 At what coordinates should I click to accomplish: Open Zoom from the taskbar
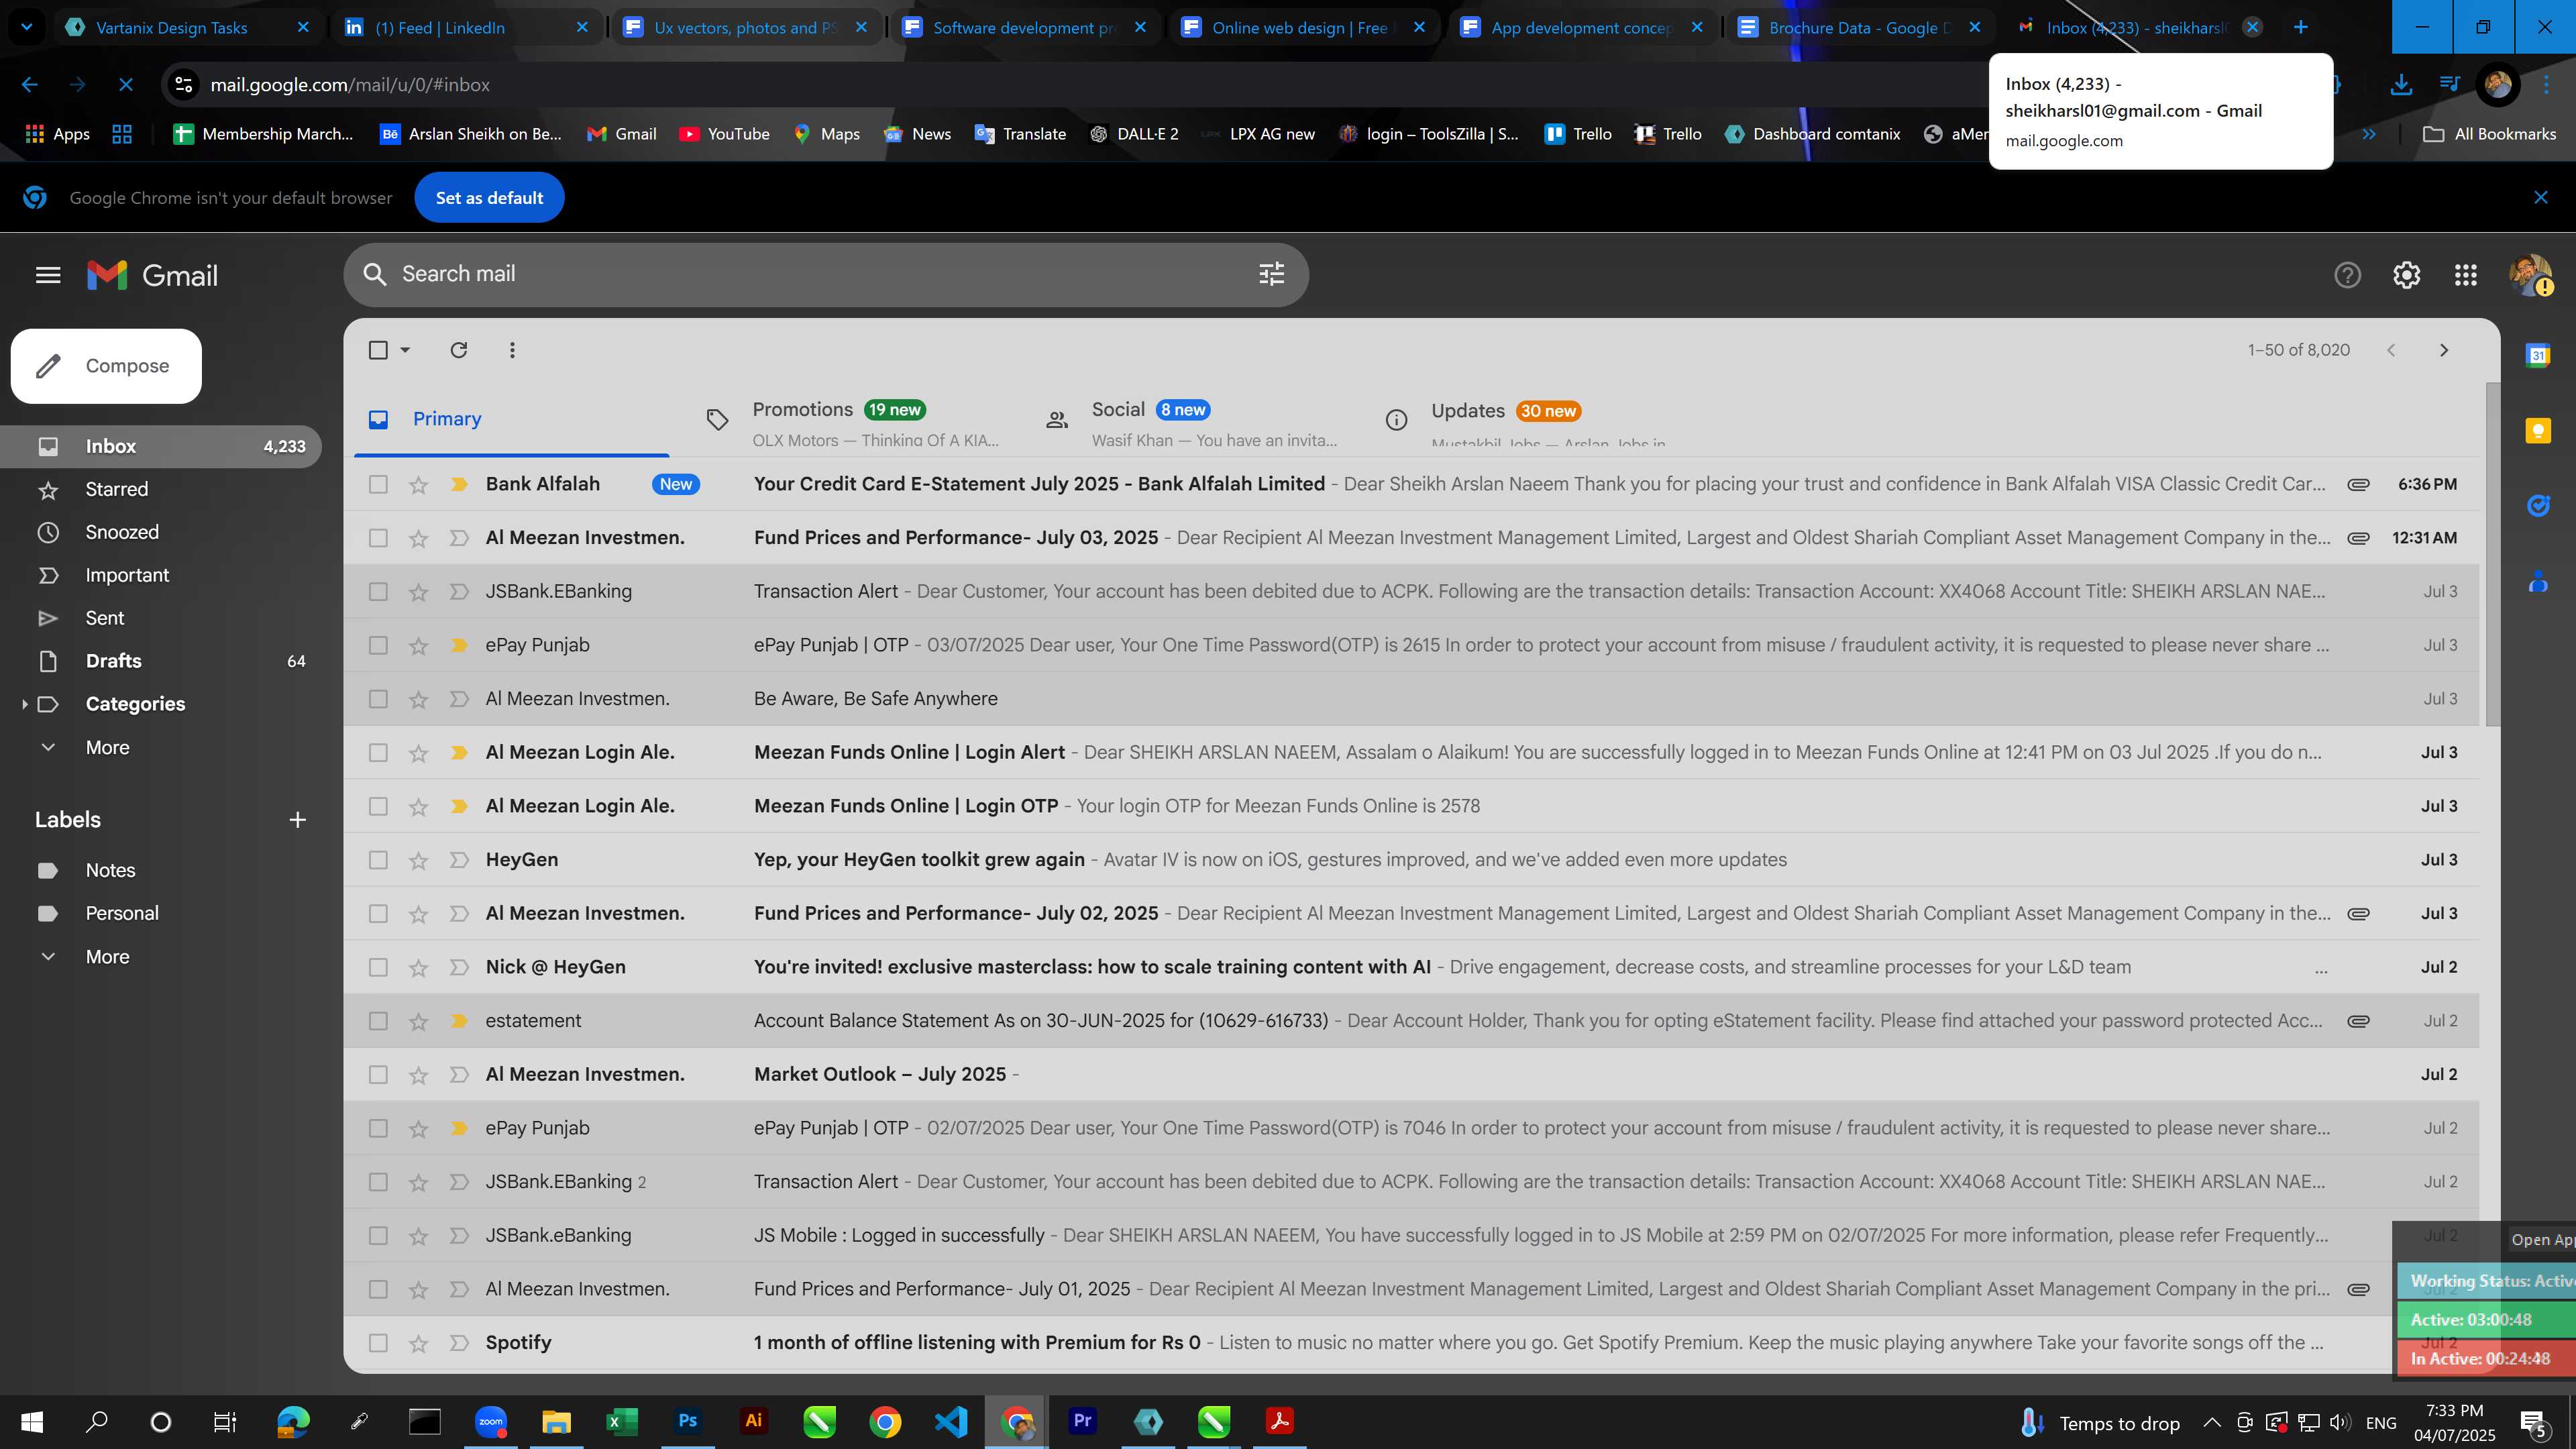click(491, 1421)
